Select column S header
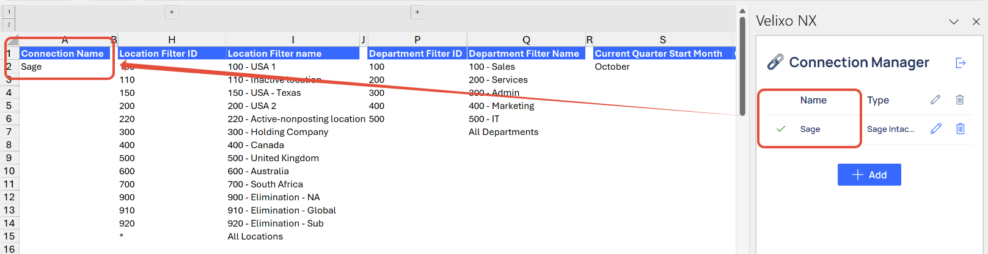Image resolution: width=988 pixels, height=254 pixels. [663, 40]
